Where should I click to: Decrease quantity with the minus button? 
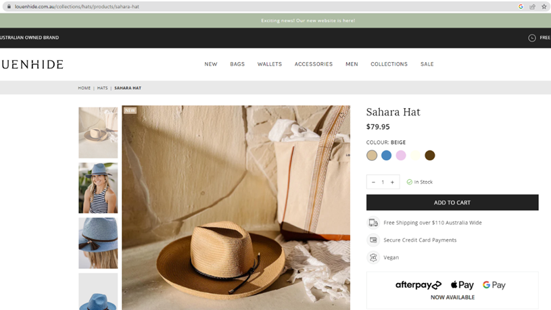pos(373,182)
